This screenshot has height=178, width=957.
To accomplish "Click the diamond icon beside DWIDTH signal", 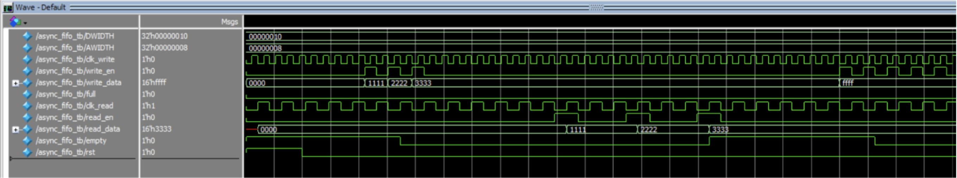I will pos(27,36).
